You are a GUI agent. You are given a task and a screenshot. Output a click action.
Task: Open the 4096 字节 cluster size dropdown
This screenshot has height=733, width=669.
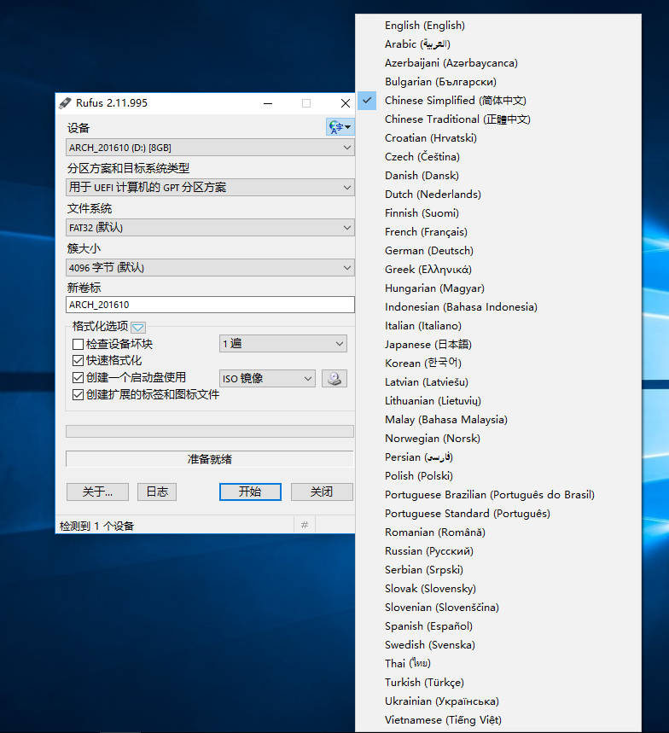[210, 268]
